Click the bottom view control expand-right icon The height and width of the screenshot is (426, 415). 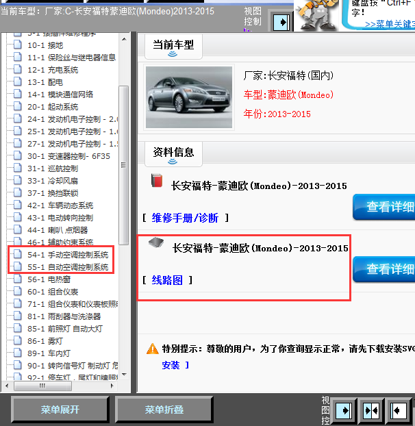pos(344,410)
